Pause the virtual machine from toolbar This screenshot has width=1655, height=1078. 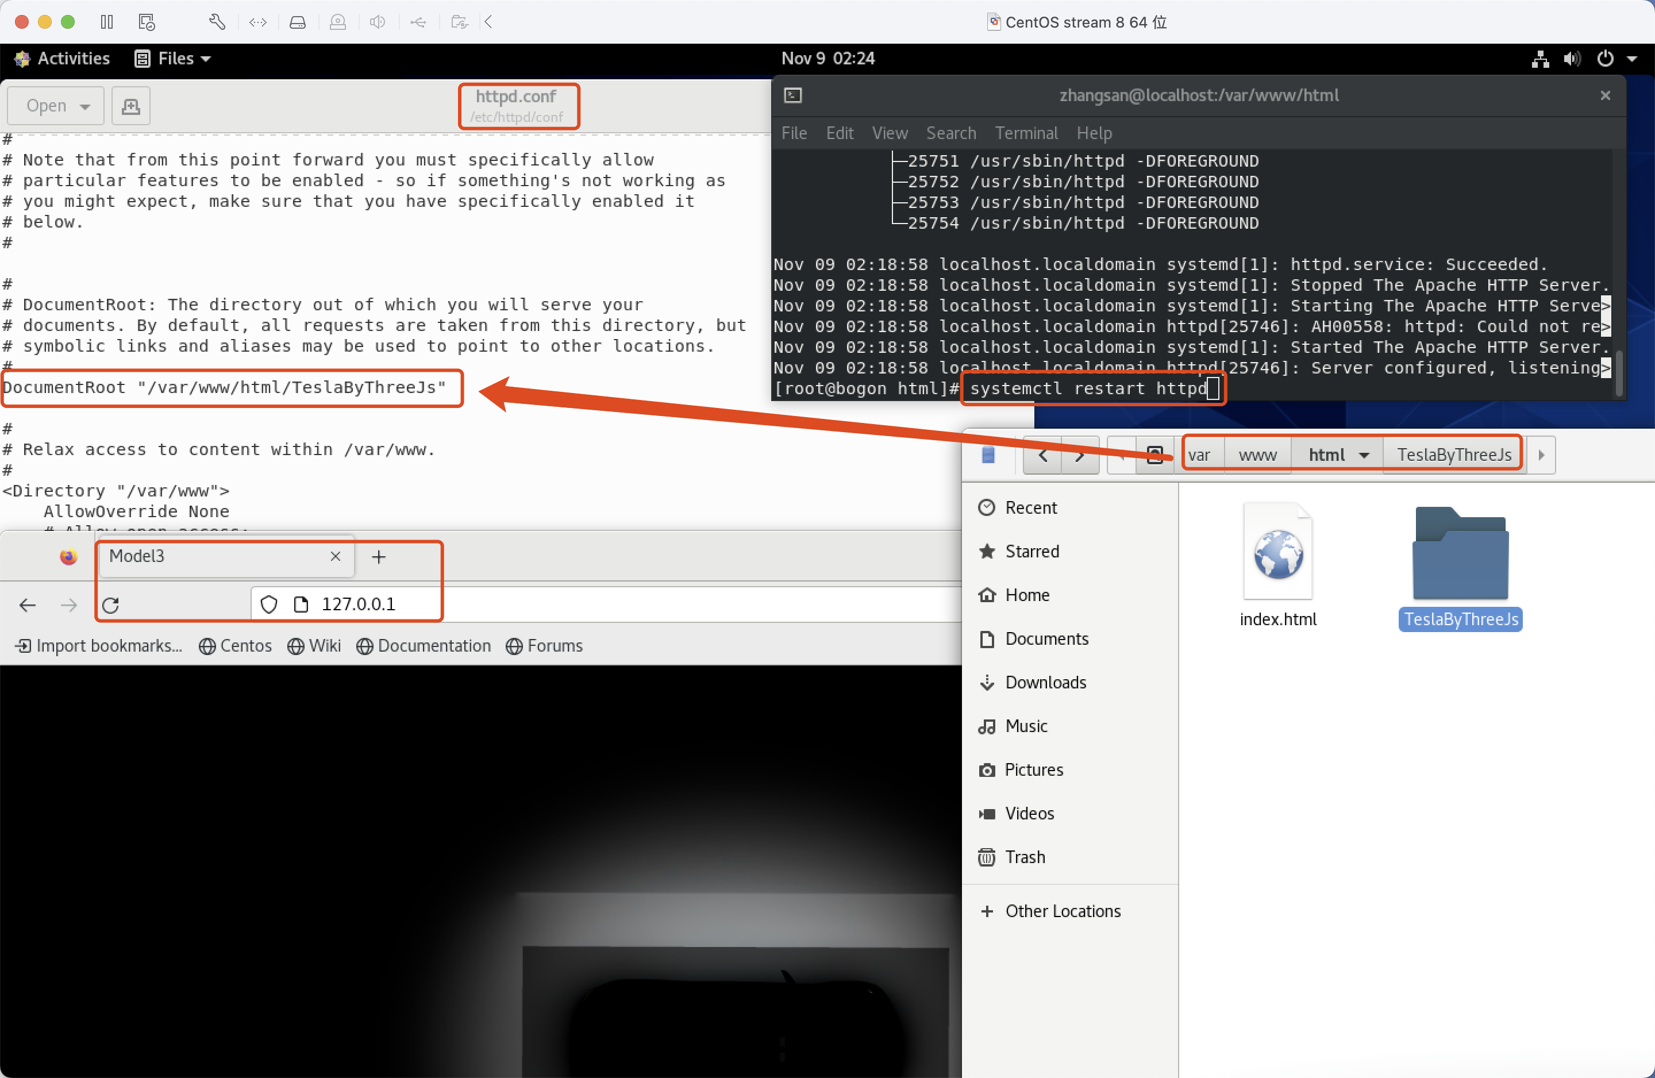pos(106,22)
